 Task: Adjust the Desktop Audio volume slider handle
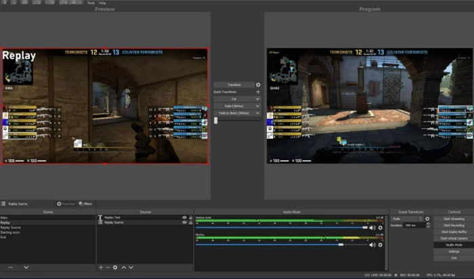pos(365,228)
